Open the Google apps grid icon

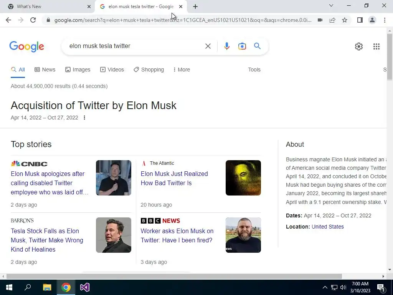376,46
